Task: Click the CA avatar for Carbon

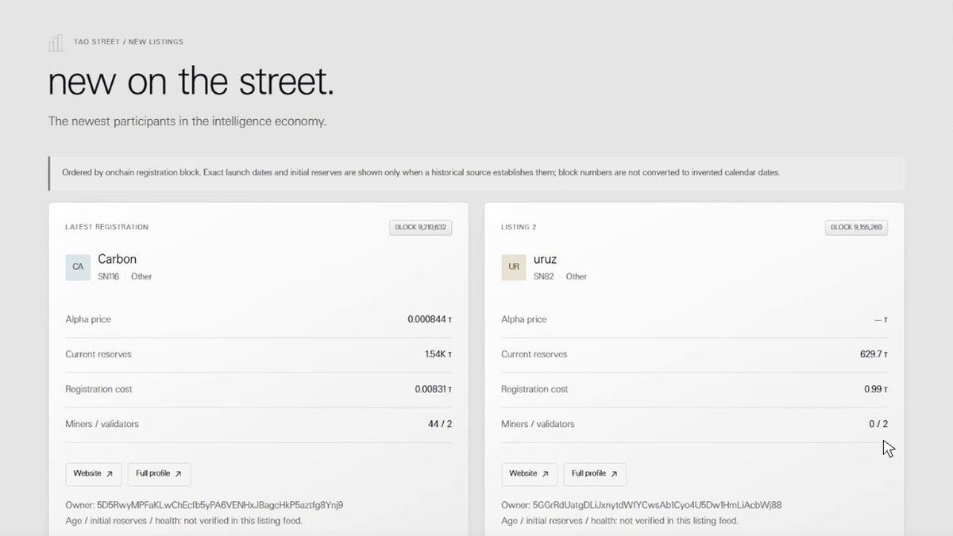Action: tap(78, 267)
